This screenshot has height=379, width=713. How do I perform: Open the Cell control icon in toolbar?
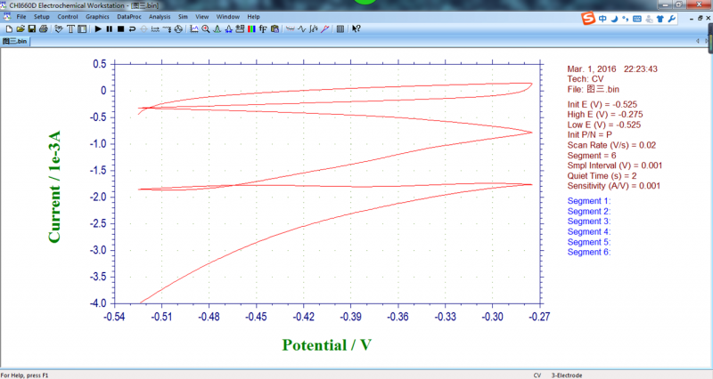(x=178, y=28)
